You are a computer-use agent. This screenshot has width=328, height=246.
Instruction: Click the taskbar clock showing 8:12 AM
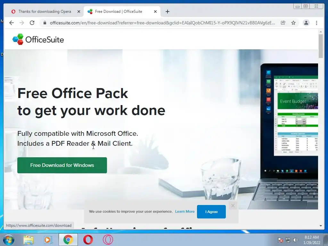point(312,240)
